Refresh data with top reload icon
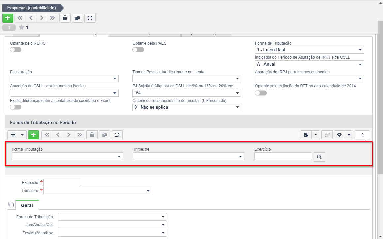This screenshot has width=383, height=239. [x=90, y=18]
